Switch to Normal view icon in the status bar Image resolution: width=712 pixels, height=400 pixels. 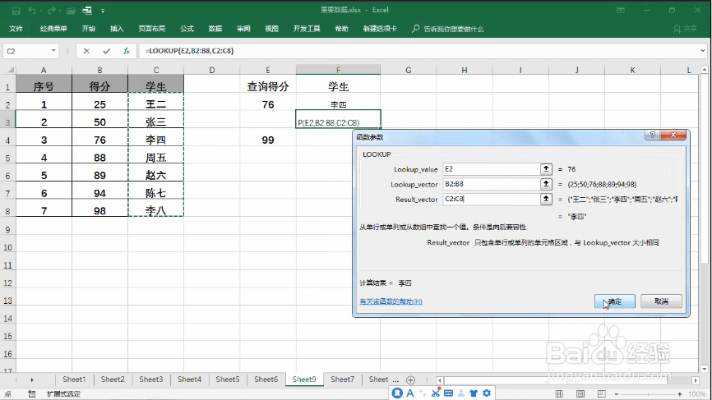[559, 393]
